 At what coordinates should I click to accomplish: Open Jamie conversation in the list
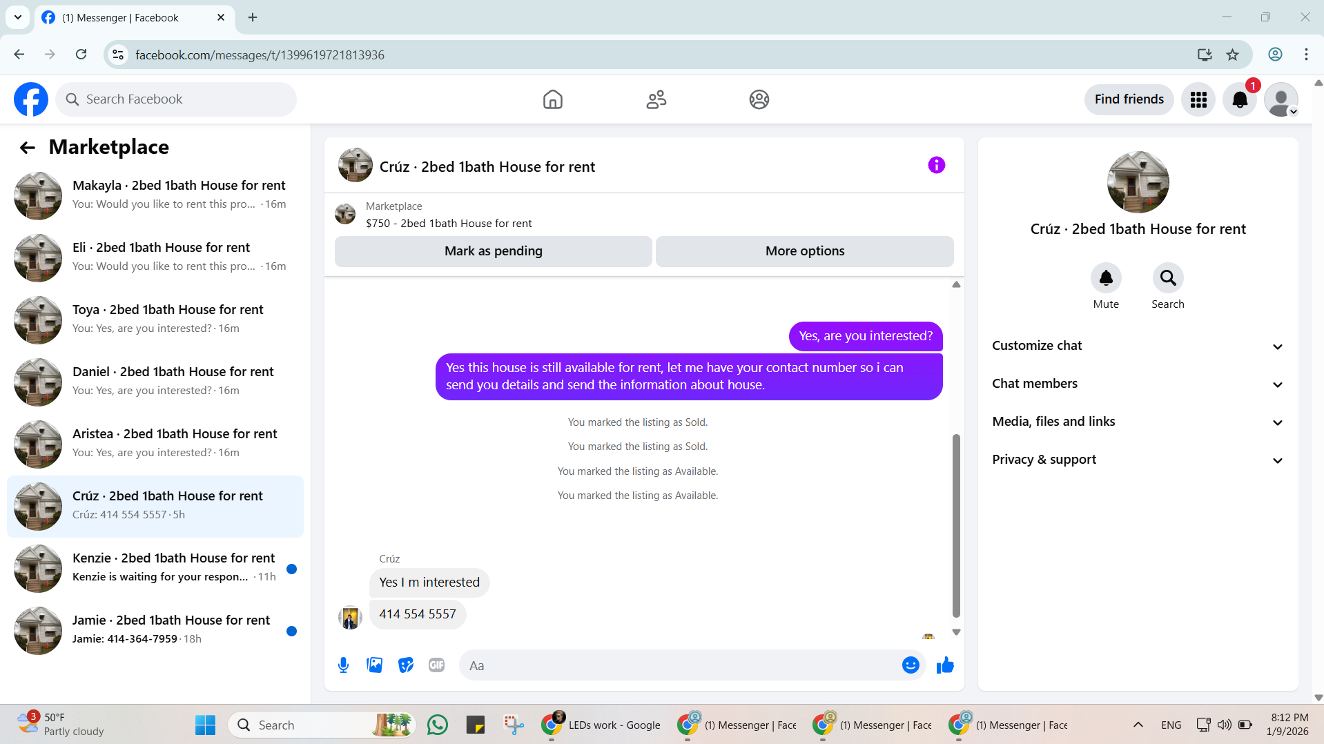[155, 630]
